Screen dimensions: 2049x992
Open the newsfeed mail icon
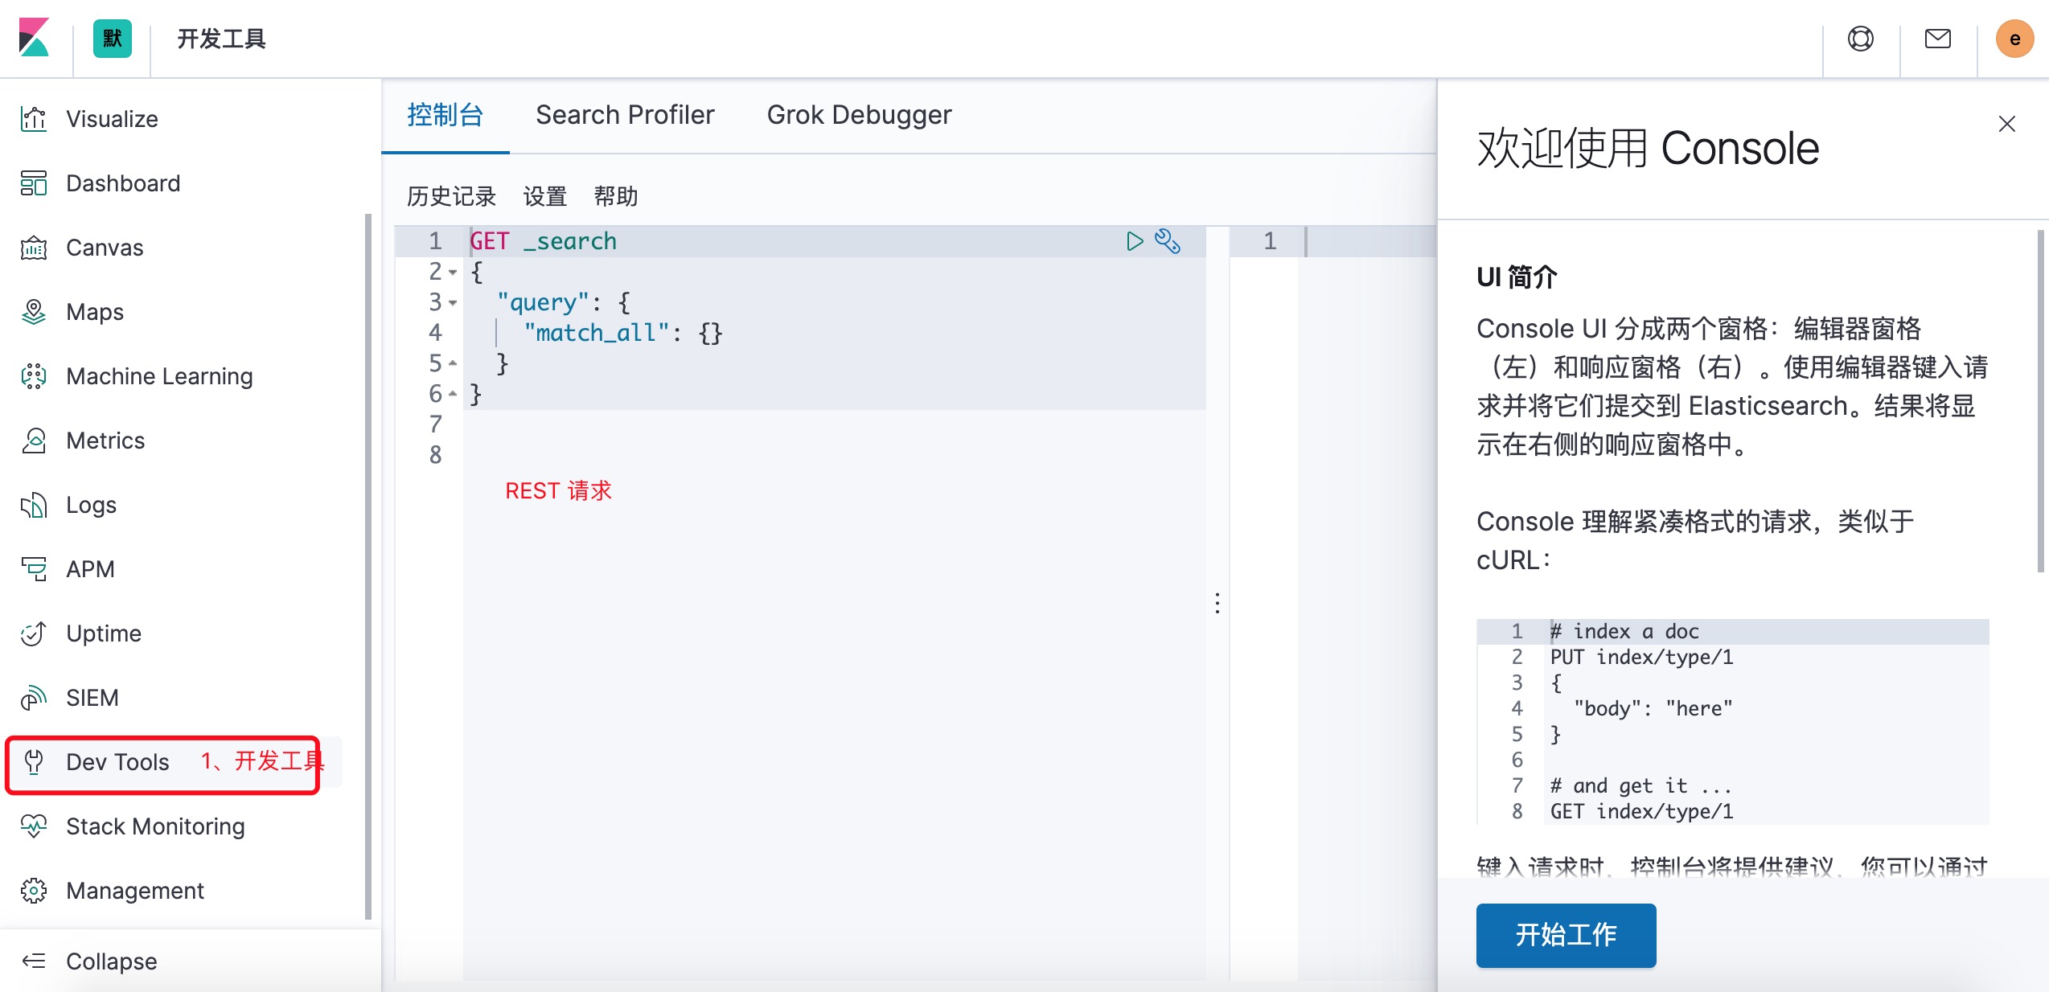pos(1937,39)
